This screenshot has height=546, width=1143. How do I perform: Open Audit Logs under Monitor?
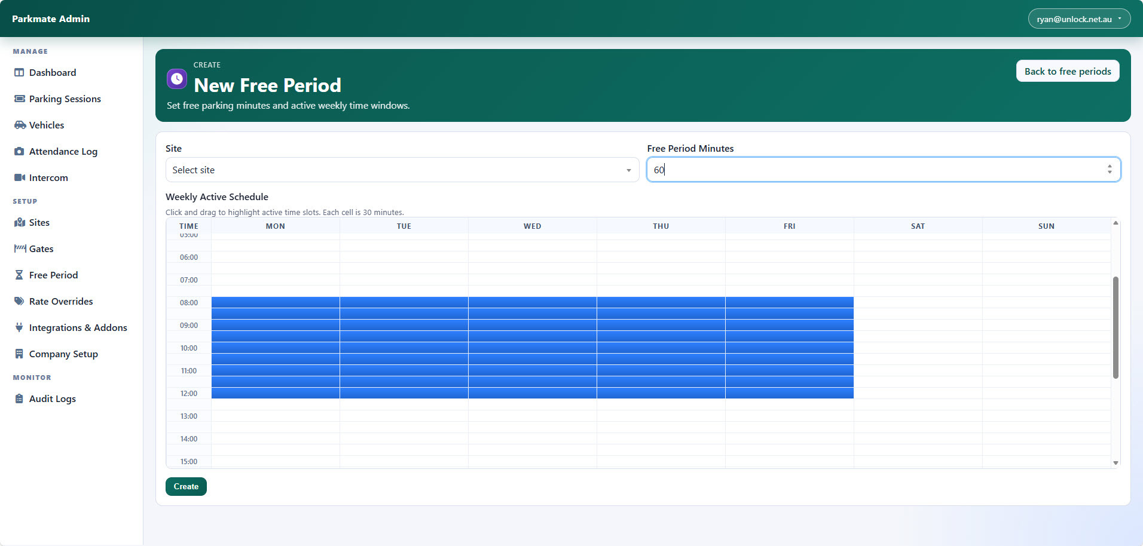point(20,398)
